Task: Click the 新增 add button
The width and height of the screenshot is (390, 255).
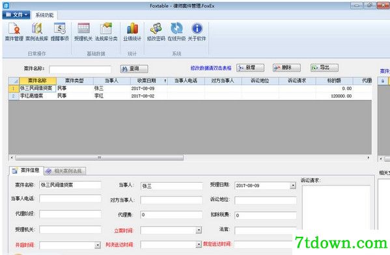Action: 250,68
